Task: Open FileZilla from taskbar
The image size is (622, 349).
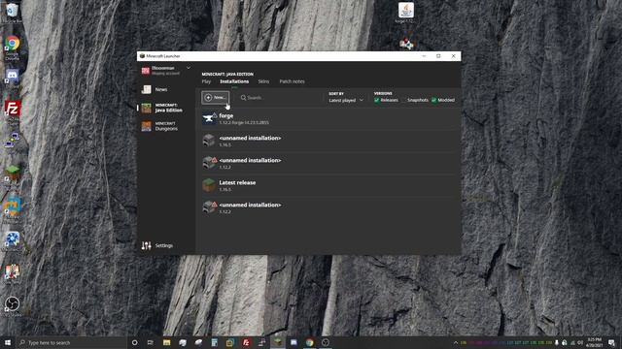Action: pyautogui.click(x=246, y=342)
